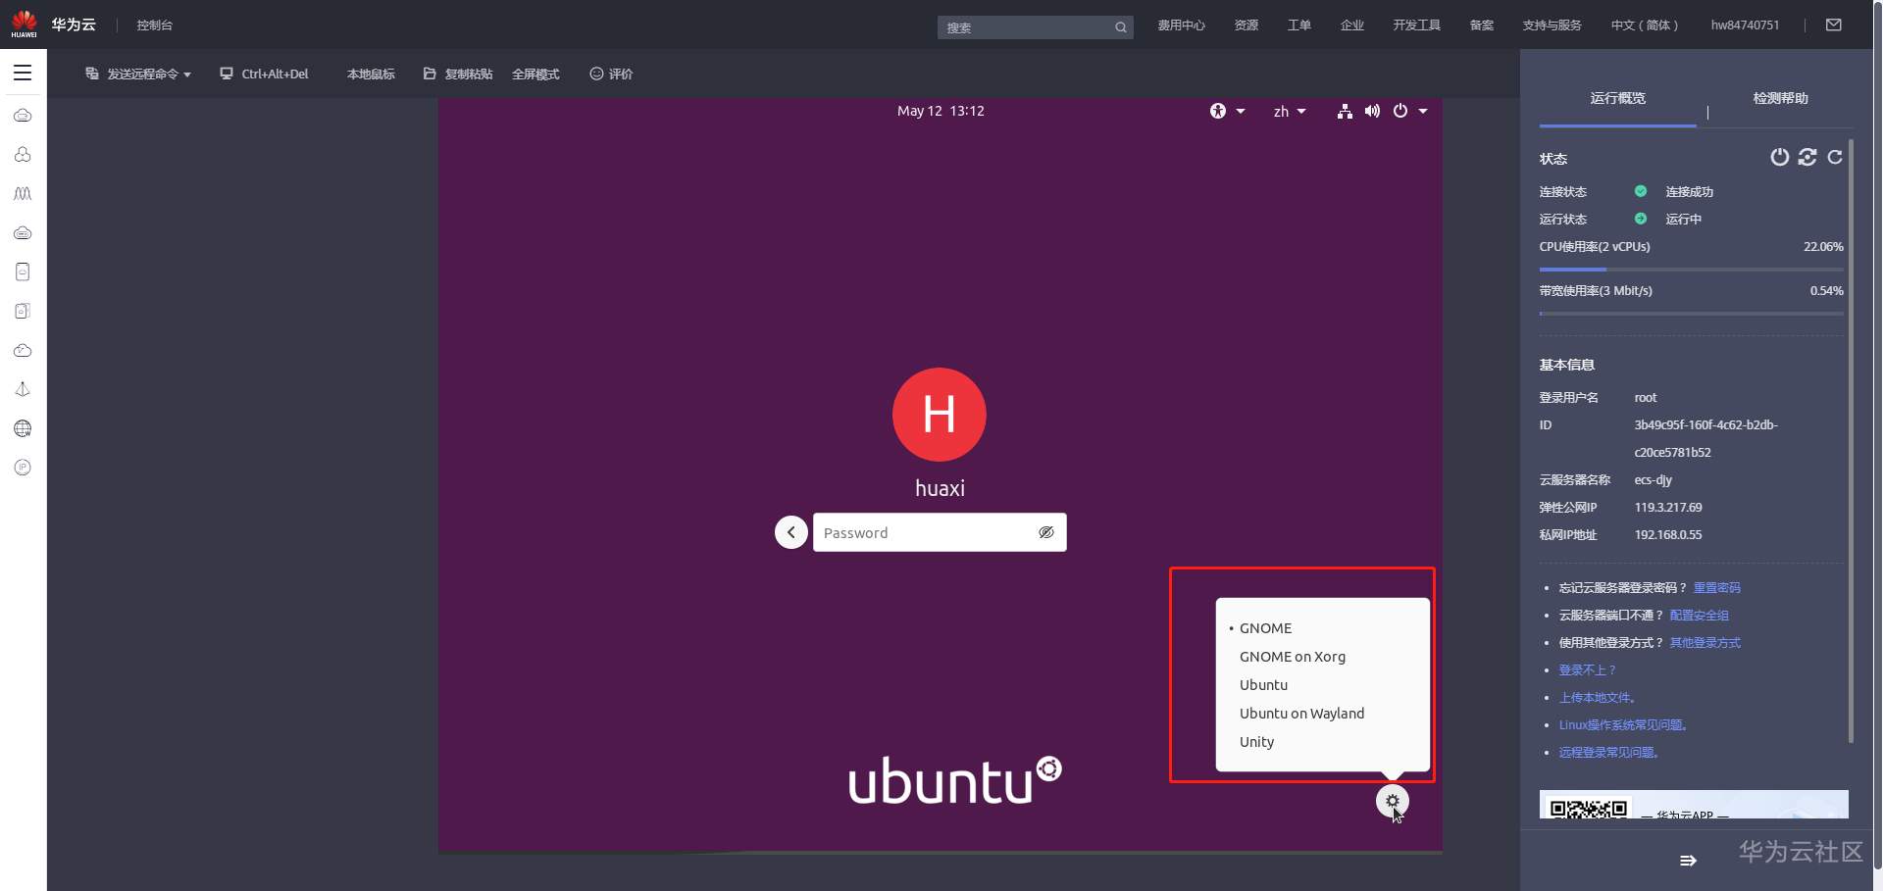Click 本地鼠标 in the toolbar
Screen dimensions: 1883x891
pos(371,74)
